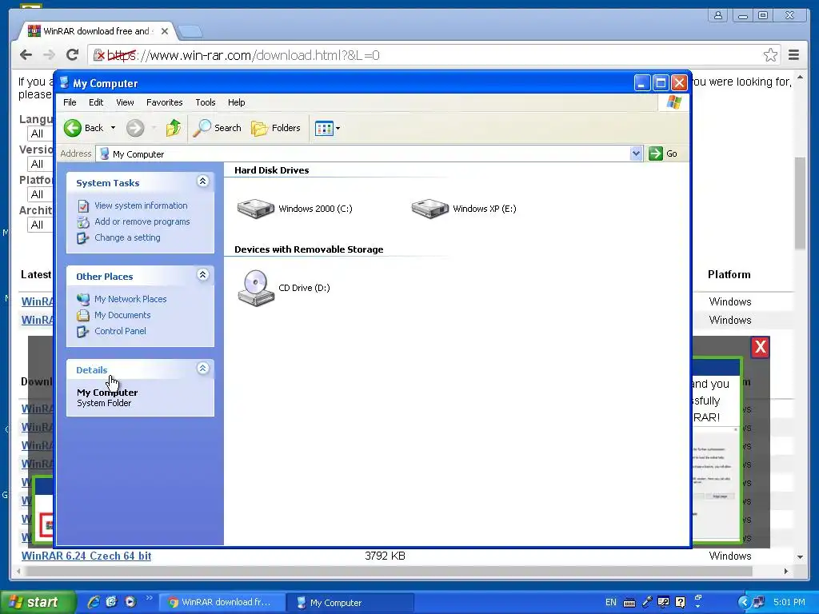Click the Address bar field

[x=364, y=154]
